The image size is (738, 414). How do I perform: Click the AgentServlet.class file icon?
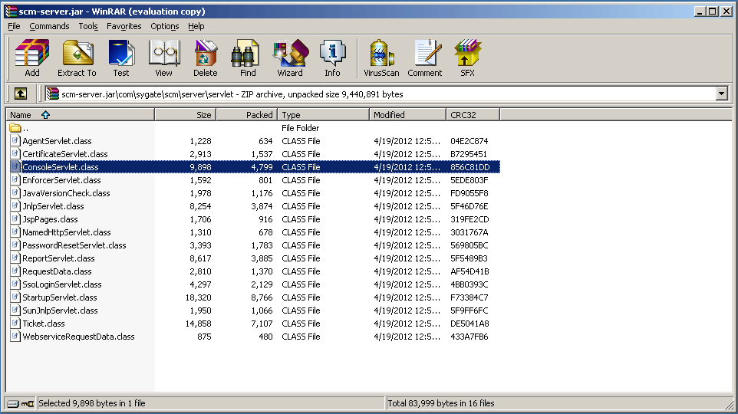15,140
